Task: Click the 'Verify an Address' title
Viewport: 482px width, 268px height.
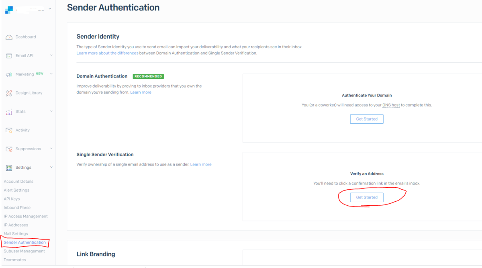Action: click(367, 174)
